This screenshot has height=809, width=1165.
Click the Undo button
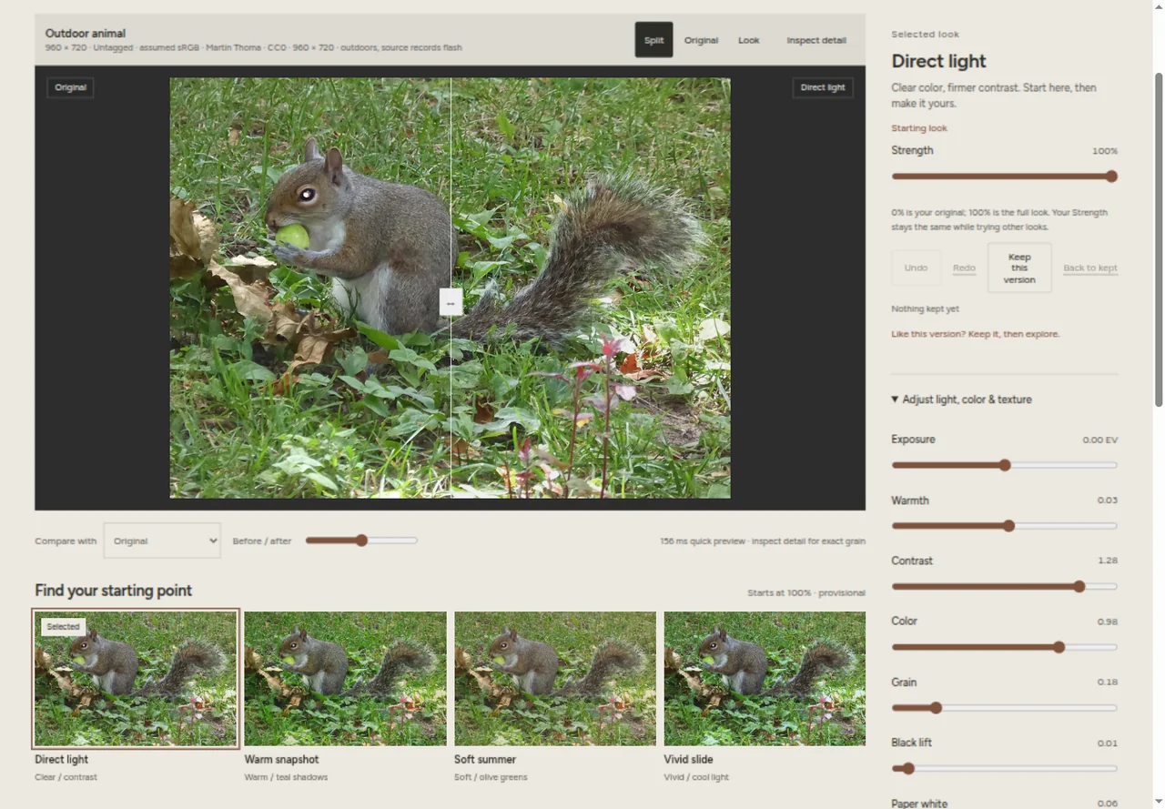pos(916,268)
